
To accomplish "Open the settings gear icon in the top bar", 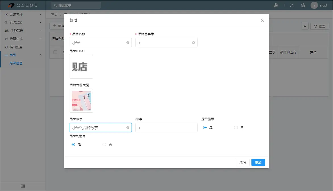I will coord(303,5).
